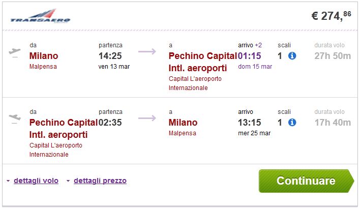360x208 pixels.
Task: Click the return route arrow icon
Action: [147, 118]
